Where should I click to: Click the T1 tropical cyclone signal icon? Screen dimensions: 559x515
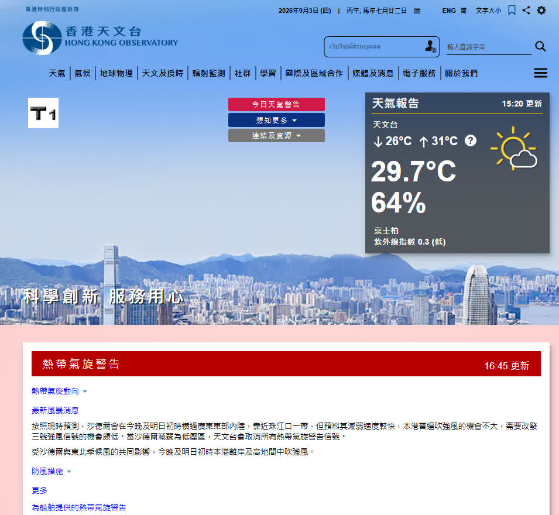coord(43,113)
